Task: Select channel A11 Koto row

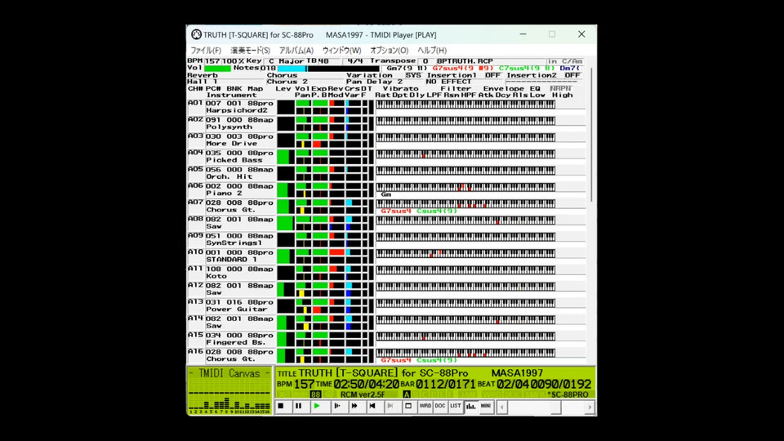Action: (x=231, y=272)
